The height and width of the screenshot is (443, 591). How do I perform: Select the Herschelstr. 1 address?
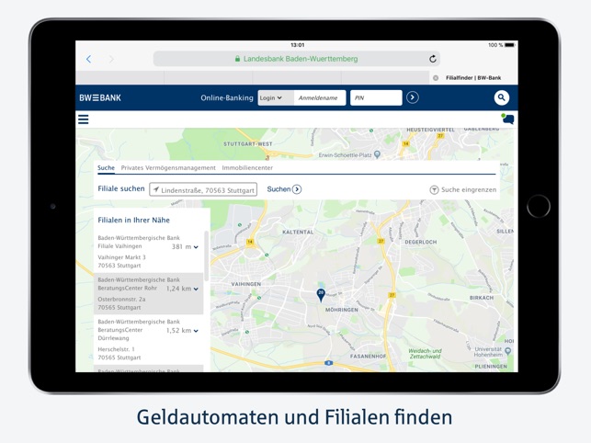click(x=119, y=353)
